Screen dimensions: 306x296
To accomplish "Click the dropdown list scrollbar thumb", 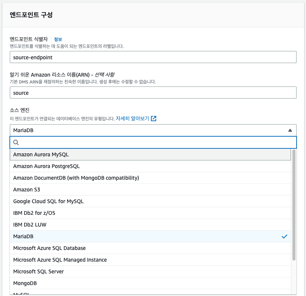I will [x=294, y=205].
